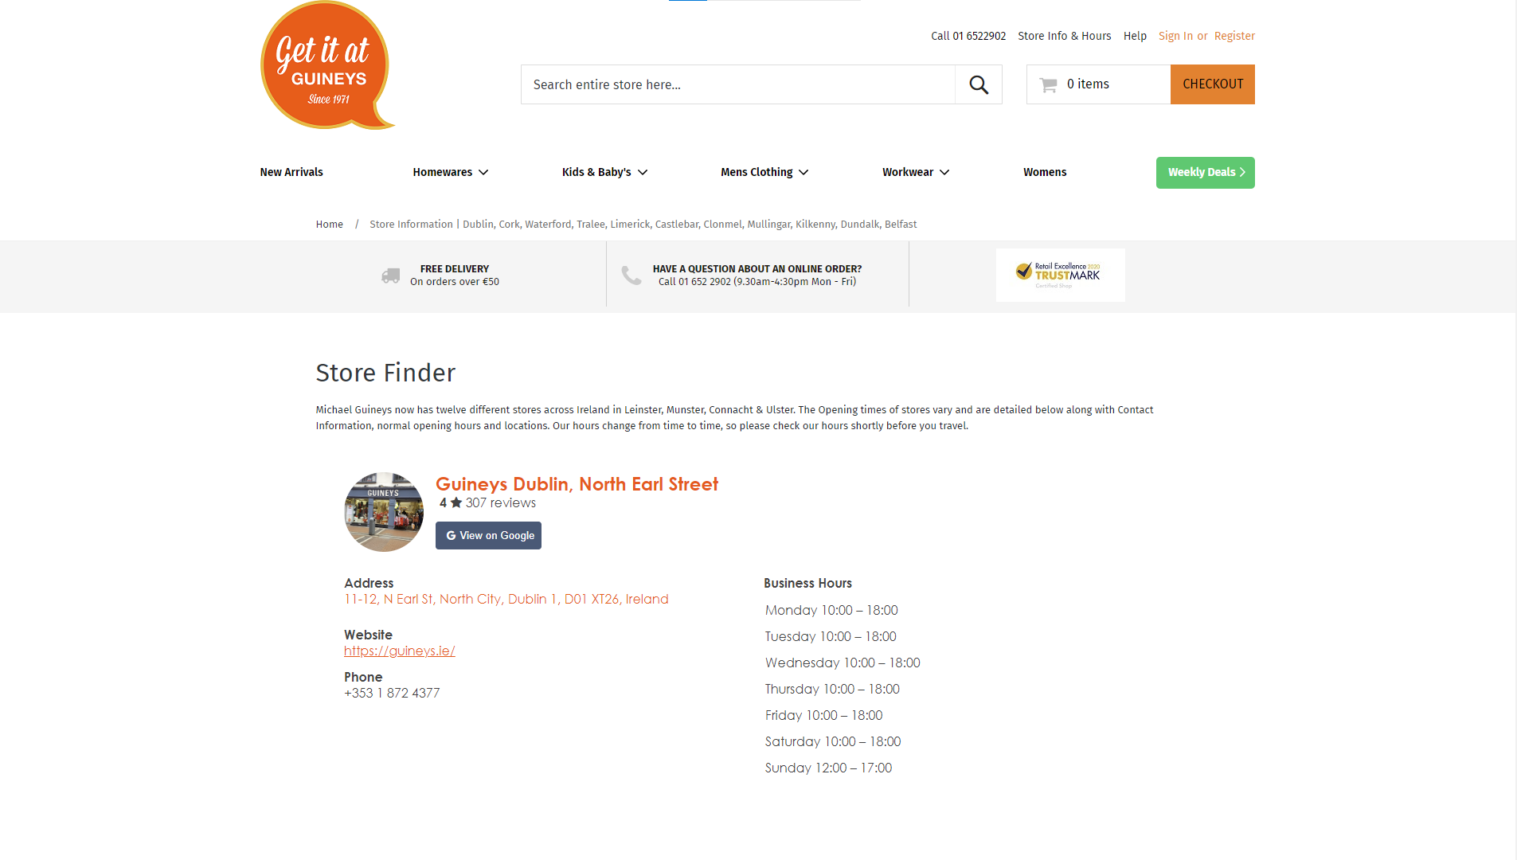The height and width of the screenshot is (860, 1517).
Task: Click the Weekly Deals button
Action: (1205, 173)
